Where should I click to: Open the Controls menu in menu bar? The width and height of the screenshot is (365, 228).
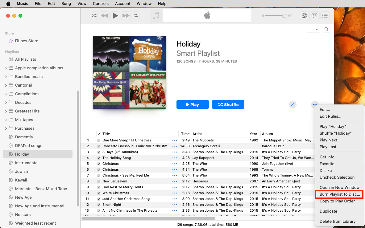pos(101,3)
